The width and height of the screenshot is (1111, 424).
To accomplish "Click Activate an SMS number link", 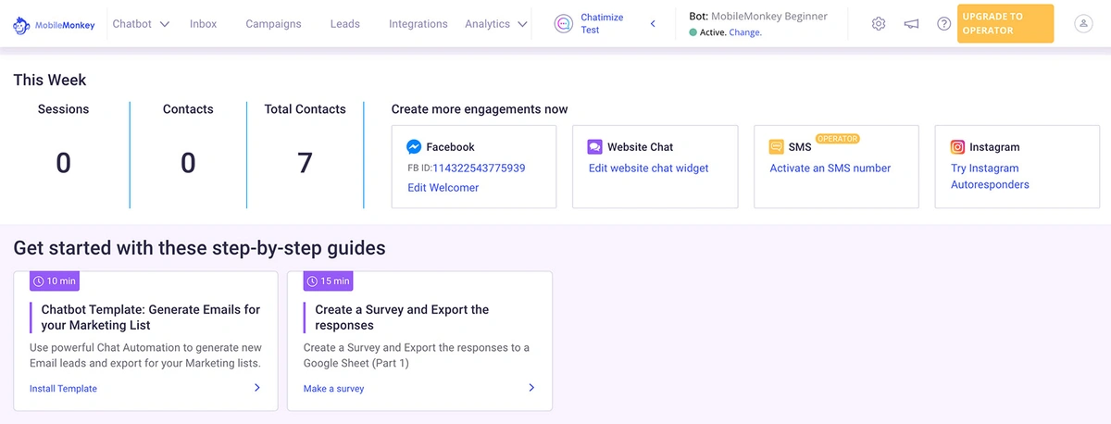I will coord(830,168).
